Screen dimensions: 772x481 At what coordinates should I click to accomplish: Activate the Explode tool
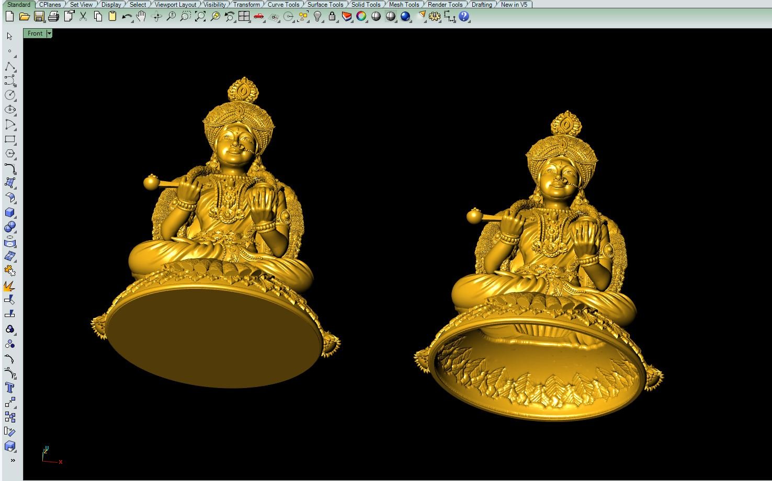click(9, 286)
